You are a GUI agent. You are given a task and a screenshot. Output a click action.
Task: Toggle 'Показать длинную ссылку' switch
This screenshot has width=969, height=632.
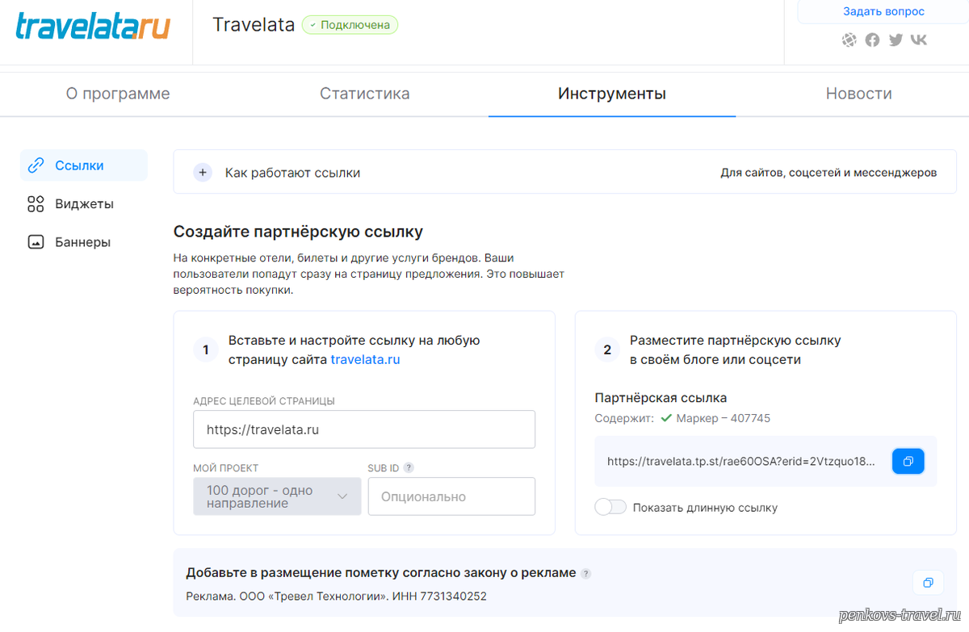click(x=610, y=508)
